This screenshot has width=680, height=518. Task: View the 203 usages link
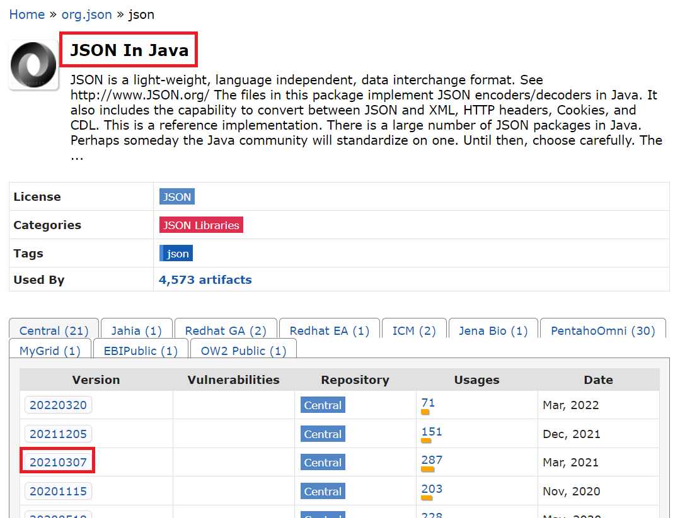pos(432,489)
